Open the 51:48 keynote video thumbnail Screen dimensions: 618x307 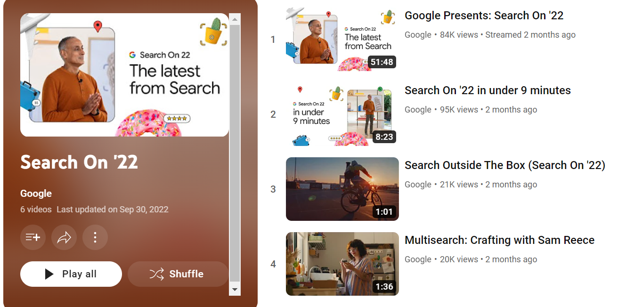point(342,39)
